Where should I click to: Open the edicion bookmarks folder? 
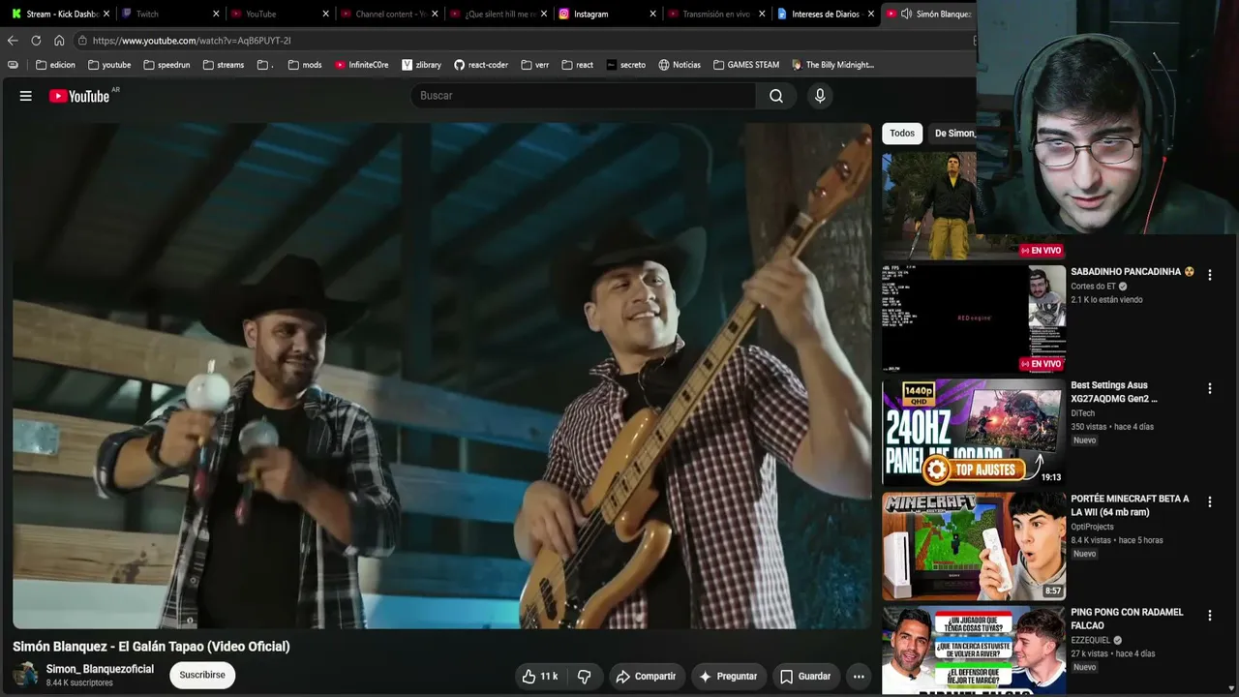(x=55, y=65)
